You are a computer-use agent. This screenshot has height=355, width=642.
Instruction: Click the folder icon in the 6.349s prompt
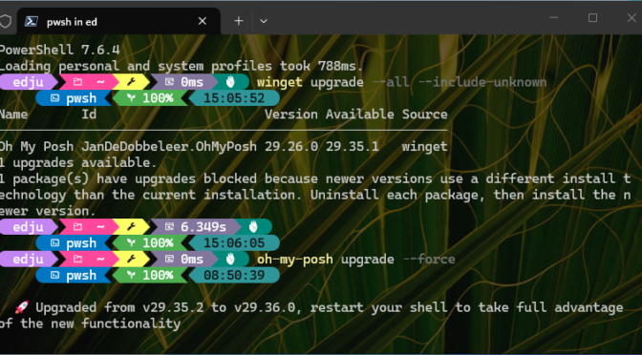point(77,226)
